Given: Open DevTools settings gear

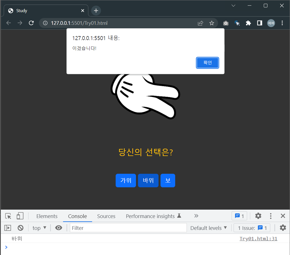Looking at the screenshot, I should [x=258, y=216].
